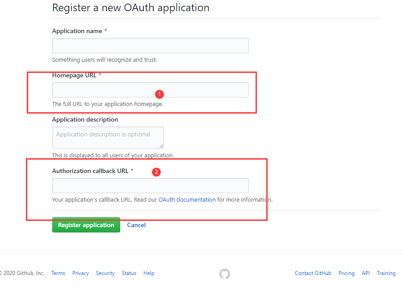Open the Contact GitHub link
The height and width of the screenshot is (304, 403).
point(313,273)
